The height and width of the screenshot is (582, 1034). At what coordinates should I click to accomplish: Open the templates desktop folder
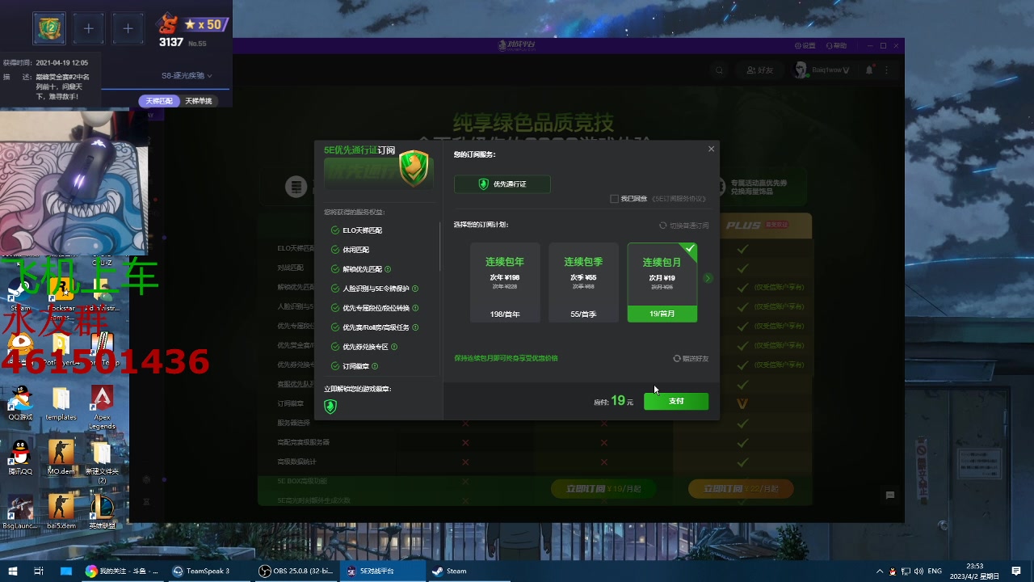point(61,403)
